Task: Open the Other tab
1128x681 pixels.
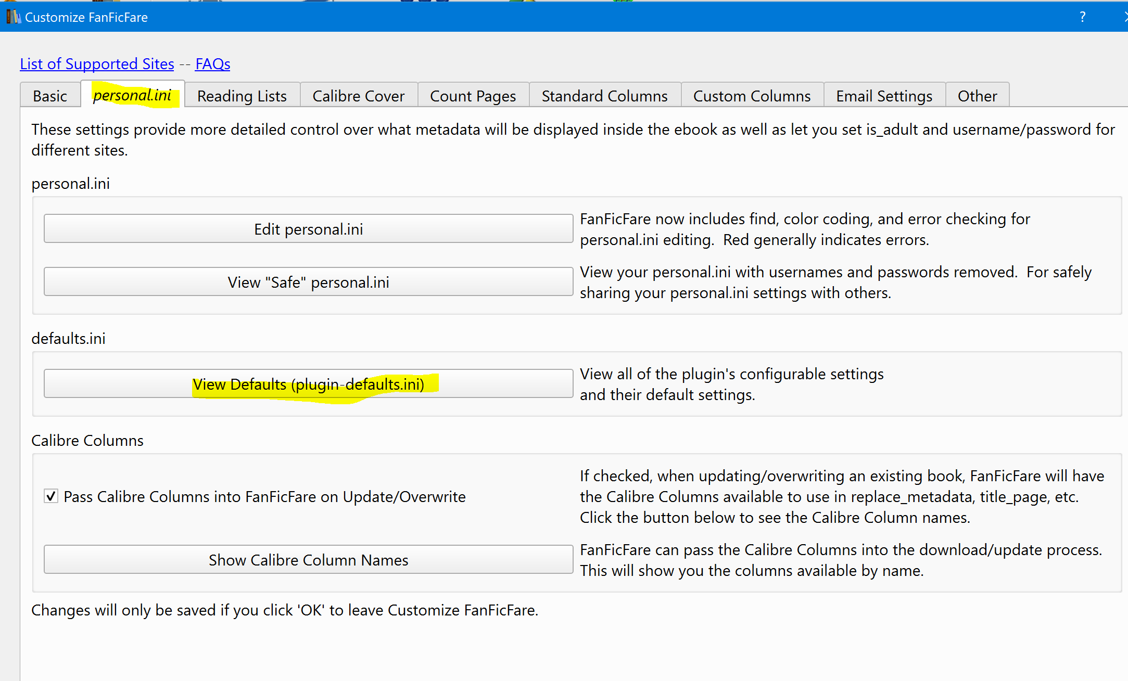Action: (977, 96)
